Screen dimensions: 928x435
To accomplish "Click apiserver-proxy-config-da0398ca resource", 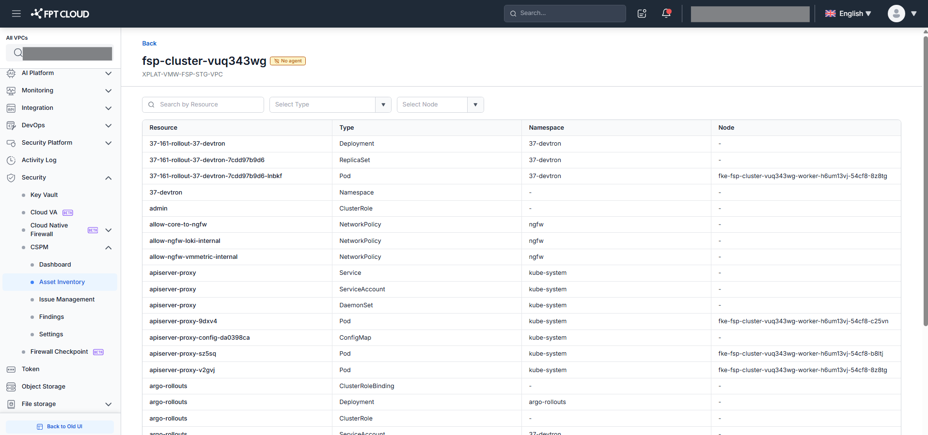I will pyautogui.click(x=200, y=338).
